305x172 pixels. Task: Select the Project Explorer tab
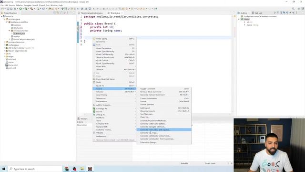point(9,13)
